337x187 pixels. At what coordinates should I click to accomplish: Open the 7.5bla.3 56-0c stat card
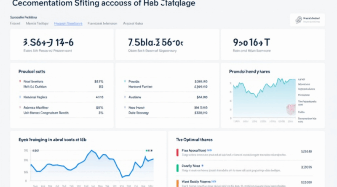click(x=166, y=45)
